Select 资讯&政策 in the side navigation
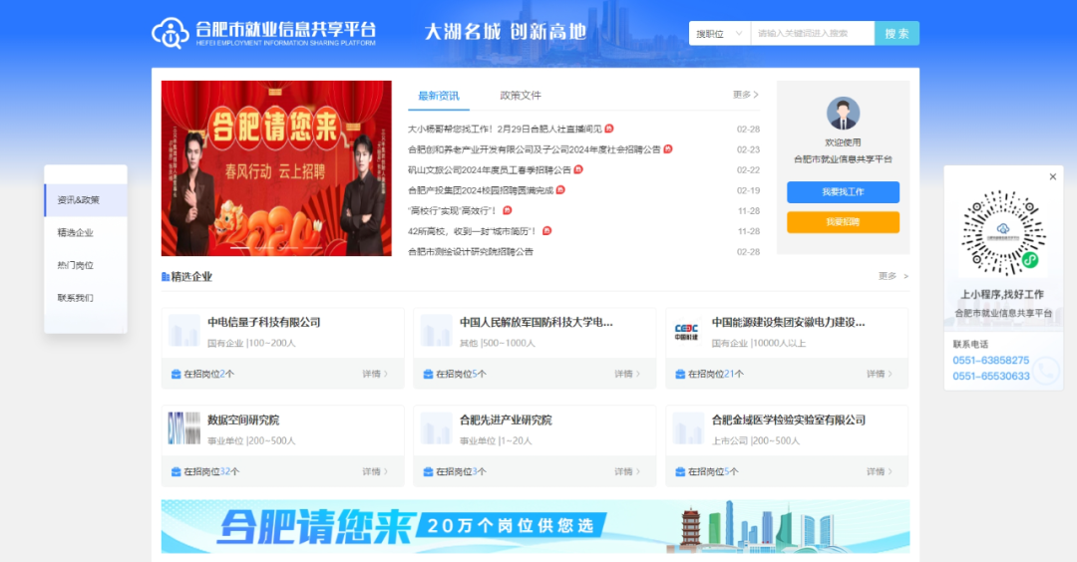 point(86,200)
